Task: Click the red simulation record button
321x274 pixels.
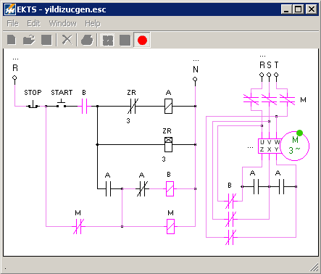Action: (142, 40)
